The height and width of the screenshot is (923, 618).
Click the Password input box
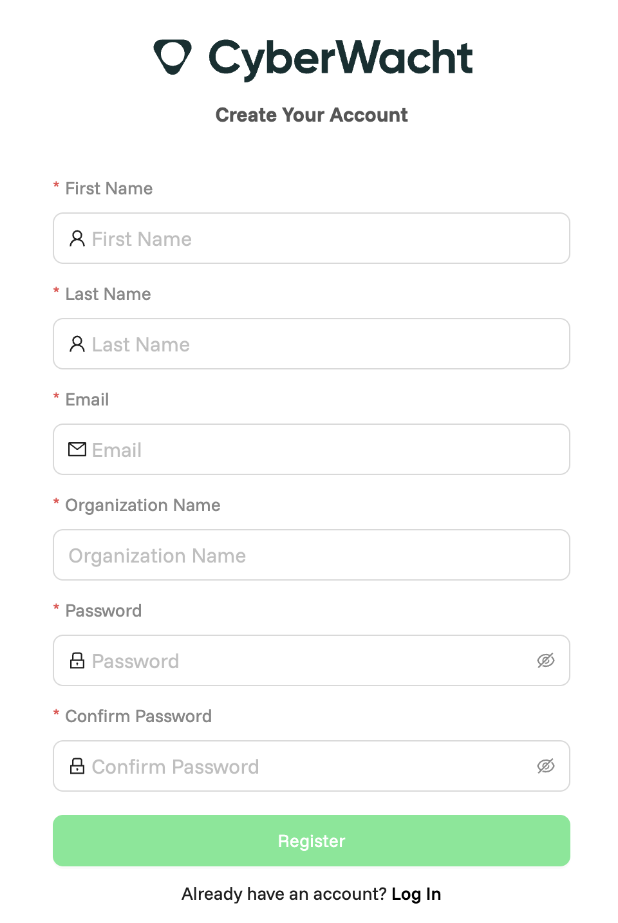coord(290,660)
